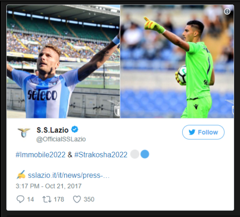Open the #Immobile2022 hashtag

tap(41, 155)
